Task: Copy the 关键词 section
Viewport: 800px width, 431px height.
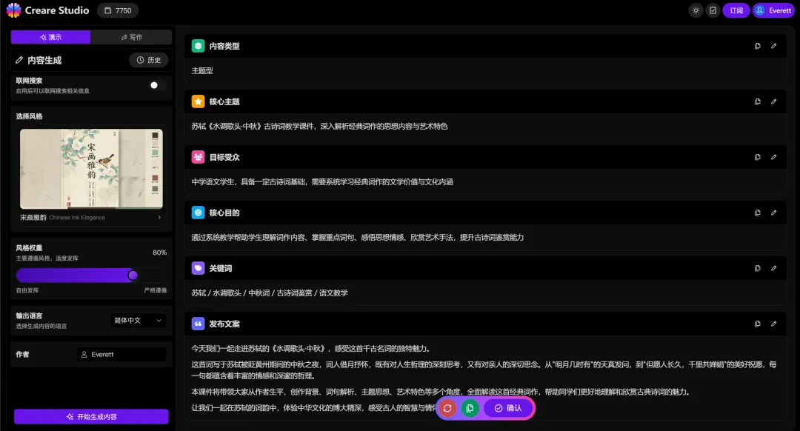Action: tap(758, 268)
